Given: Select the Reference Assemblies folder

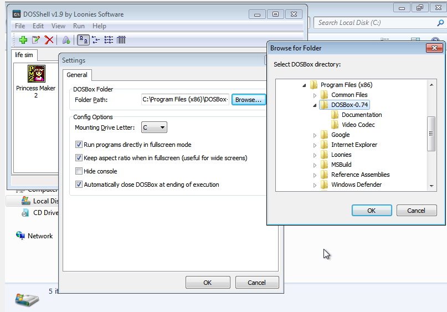Looking at the screenshot, I should pyautogui.click(x=361, y=175).
